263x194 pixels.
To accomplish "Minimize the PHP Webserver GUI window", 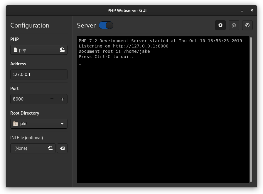I will (x=242, y=11).
